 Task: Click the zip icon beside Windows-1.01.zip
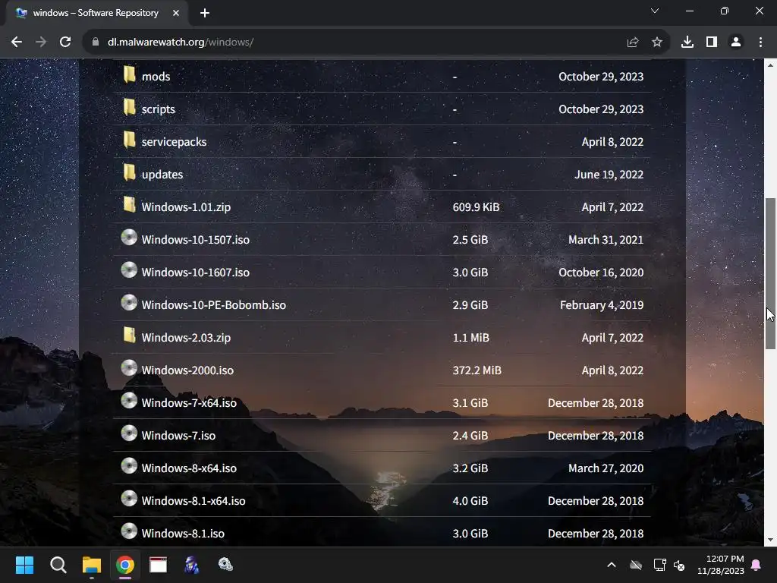point(129,205)
